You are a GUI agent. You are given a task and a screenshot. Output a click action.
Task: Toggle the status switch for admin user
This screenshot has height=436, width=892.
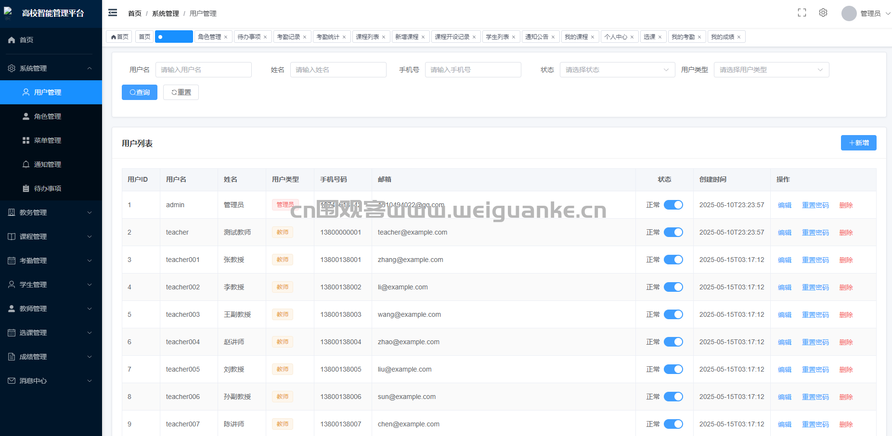(x=673, y=205)
